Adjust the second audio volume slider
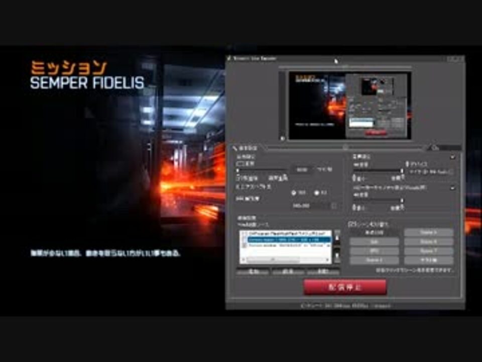482x362 pixels. tap(378, 201)
